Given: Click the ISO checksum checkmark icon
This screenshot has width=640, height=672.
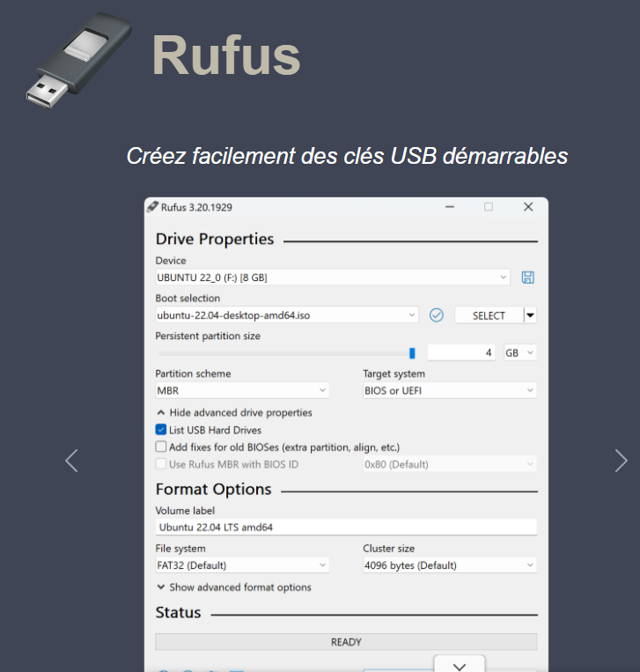Looking at the screenshot, I should (436, 315).
